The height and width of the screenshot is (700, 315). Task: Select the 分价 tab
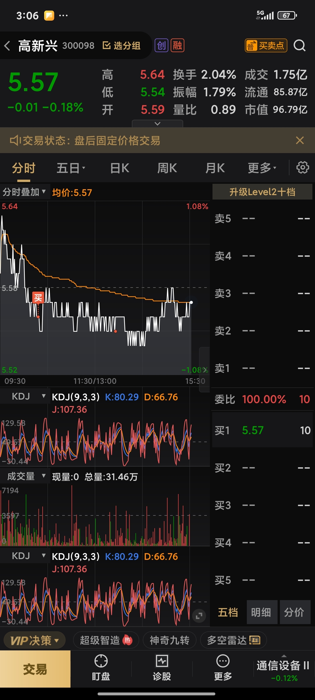click(295, 612)
